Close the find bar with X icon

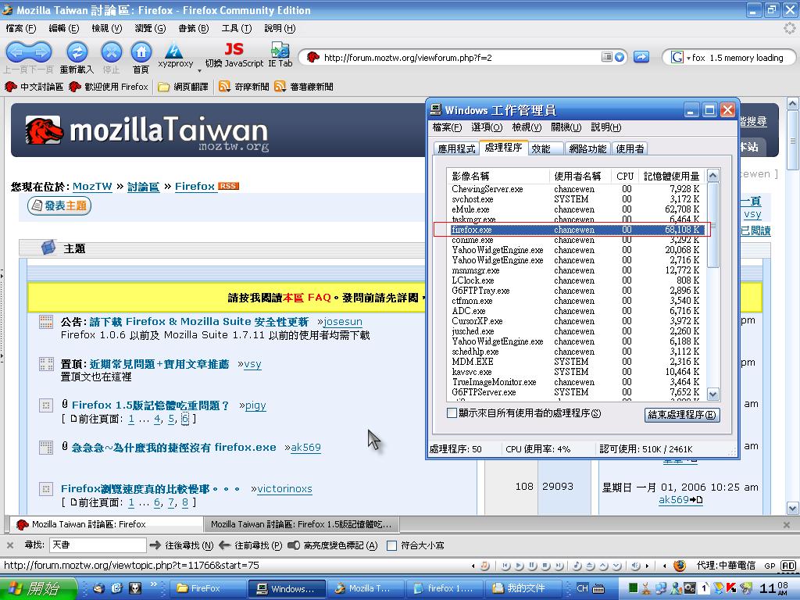pyautogui.click(x=10, y=545)
